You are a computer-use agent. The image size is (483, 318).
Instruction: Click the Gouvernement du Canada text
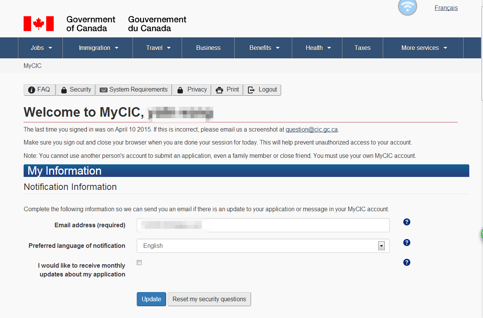(157, 24)
